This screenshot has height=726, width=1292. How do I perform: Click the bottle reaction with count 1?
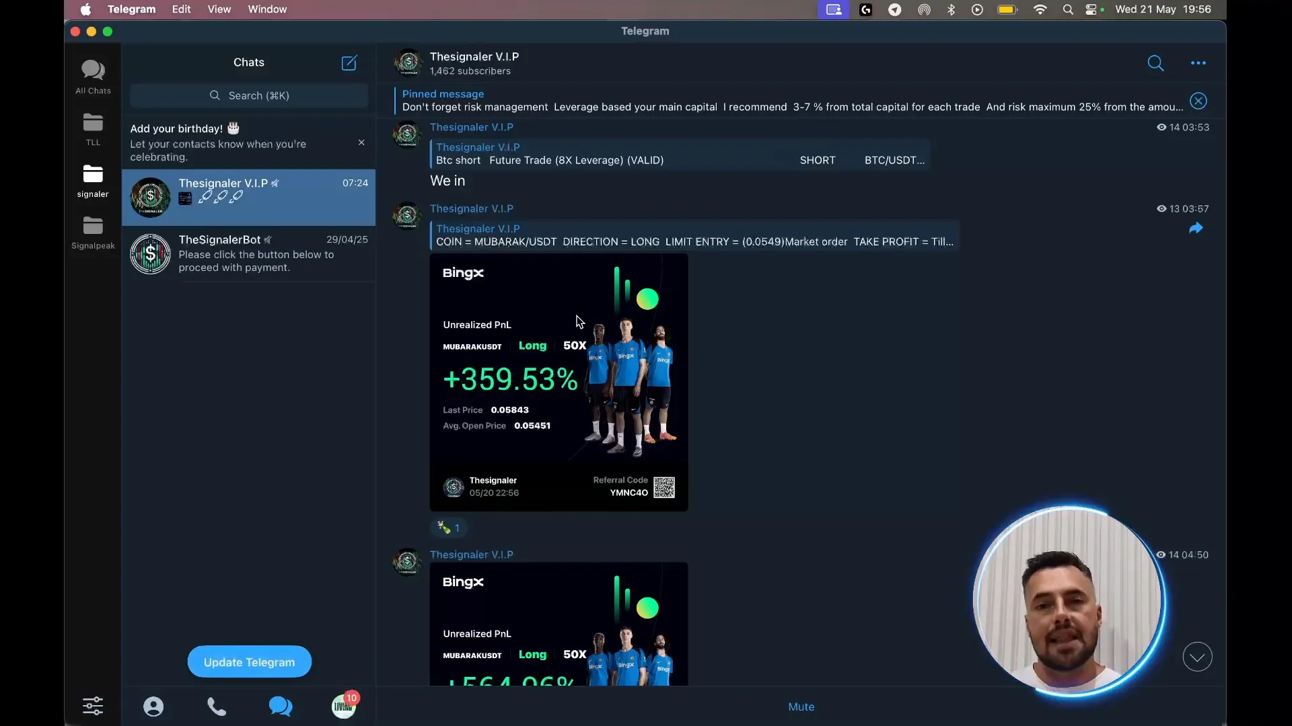click(448, 528)
